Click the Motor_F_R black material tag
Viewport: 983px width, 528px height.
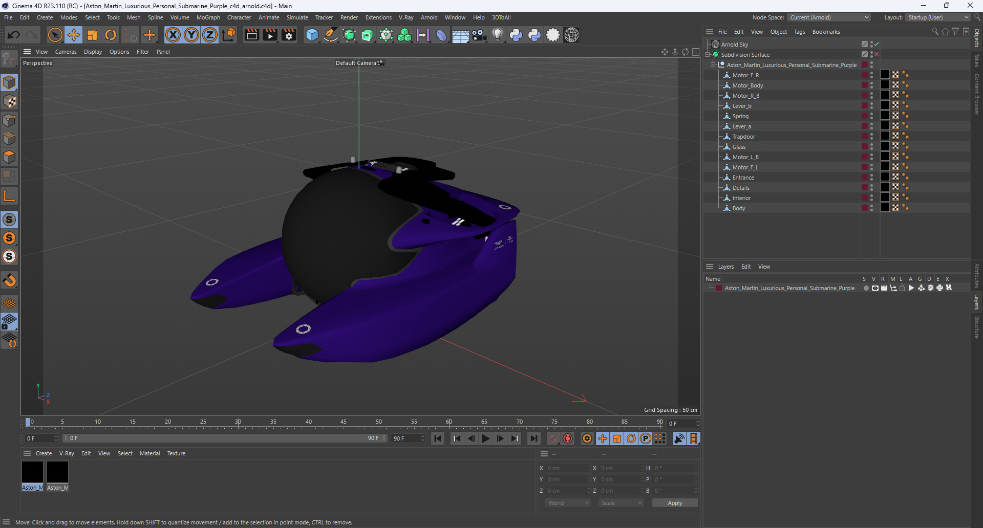[x=885, y=75]
